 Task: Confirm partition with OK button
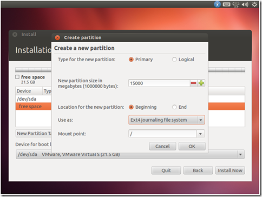point(192,146)
